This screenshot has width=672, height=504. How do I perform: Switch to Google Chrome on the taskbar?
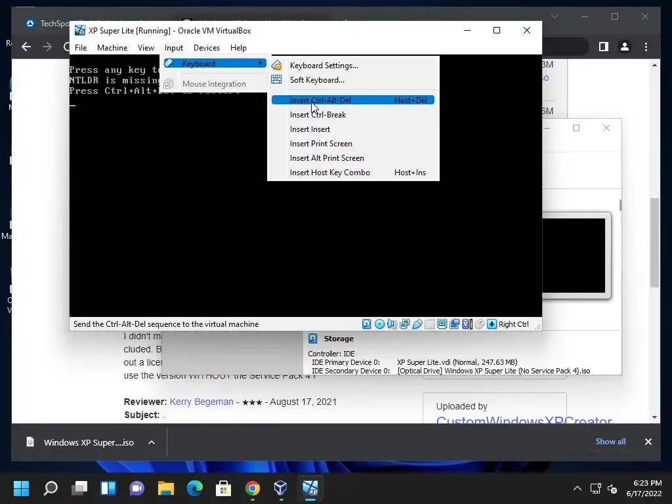[253, 488]
